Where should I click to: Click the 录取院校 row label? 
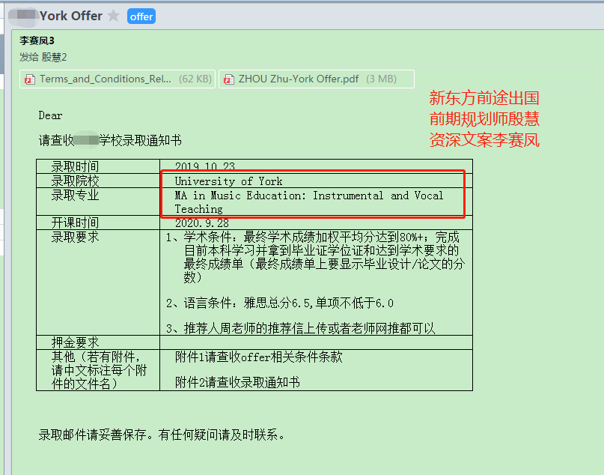(75, 181)
